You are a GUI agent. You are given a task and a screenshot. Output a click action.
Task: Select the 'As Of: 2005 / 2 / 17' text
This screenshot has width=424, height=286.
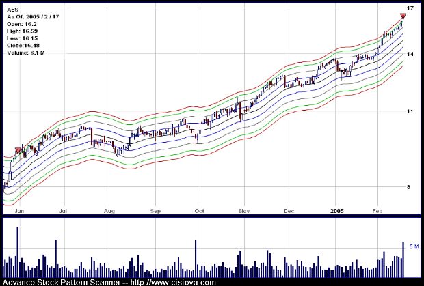tap(33, 17)
